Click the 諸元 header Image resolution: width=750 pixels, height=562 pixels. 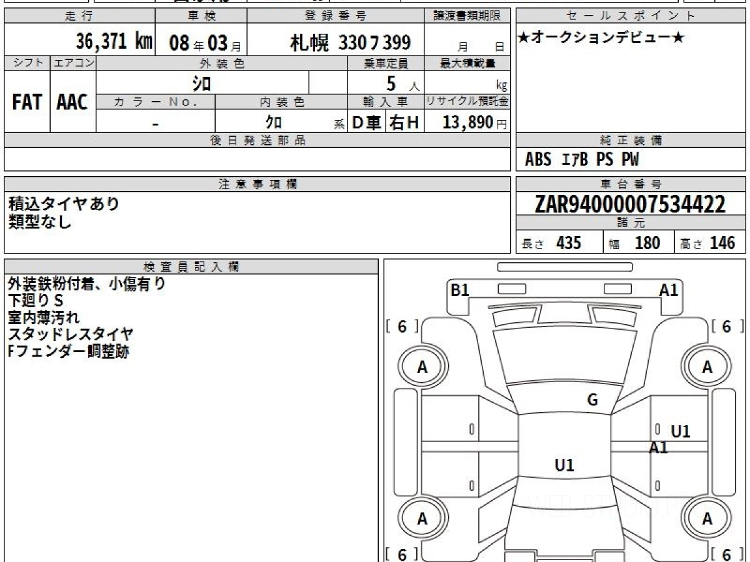[631, 223]
